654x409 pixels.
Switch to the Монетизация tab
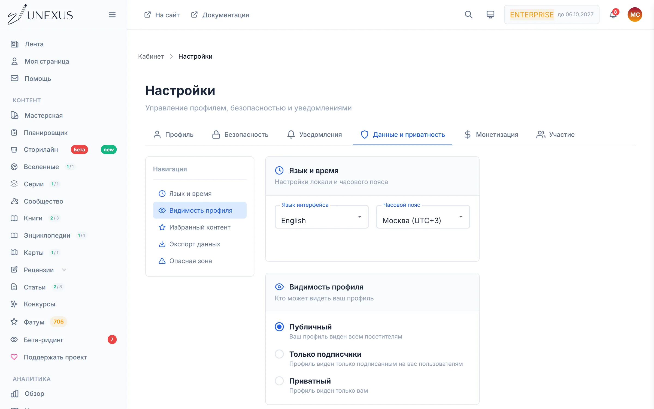(x=491, y=134)
